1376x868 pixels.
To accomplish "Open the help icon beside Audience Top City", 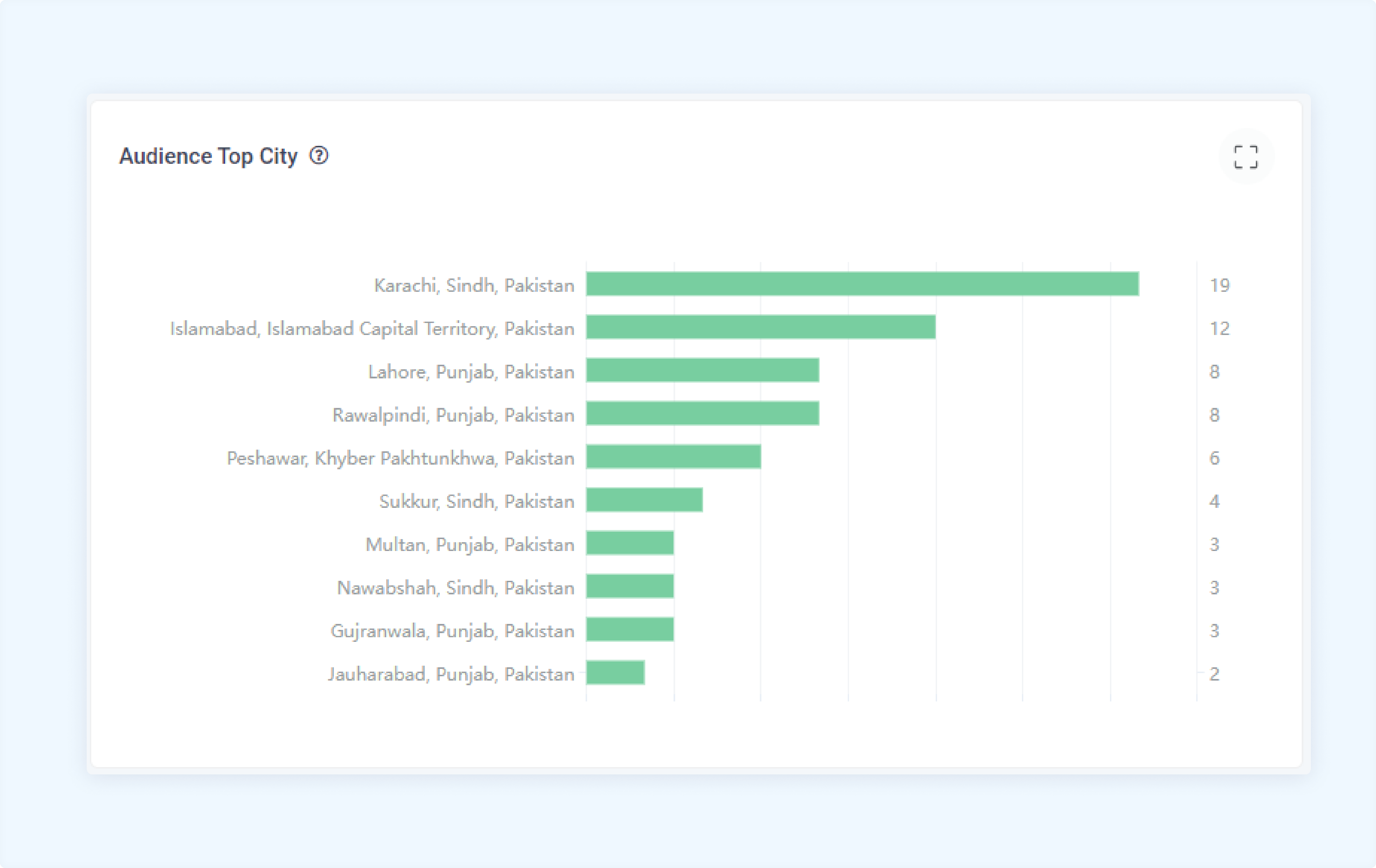I will (319, 156).
